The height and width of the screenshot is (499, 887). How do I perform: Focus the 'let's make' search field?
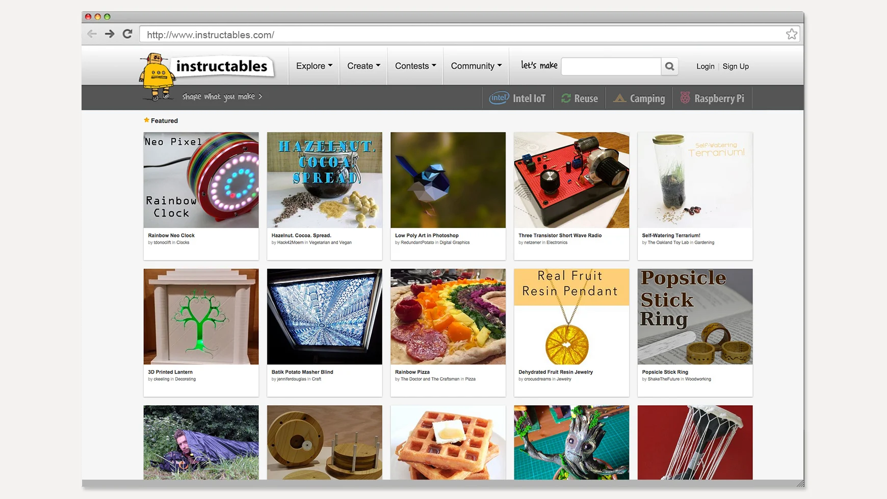611,66
